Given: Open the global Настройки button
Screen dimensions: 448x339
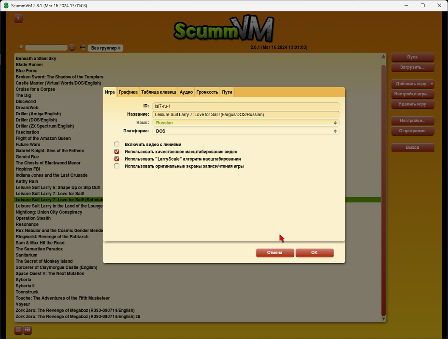Looking at the screenshot, I should pos(412,121).
